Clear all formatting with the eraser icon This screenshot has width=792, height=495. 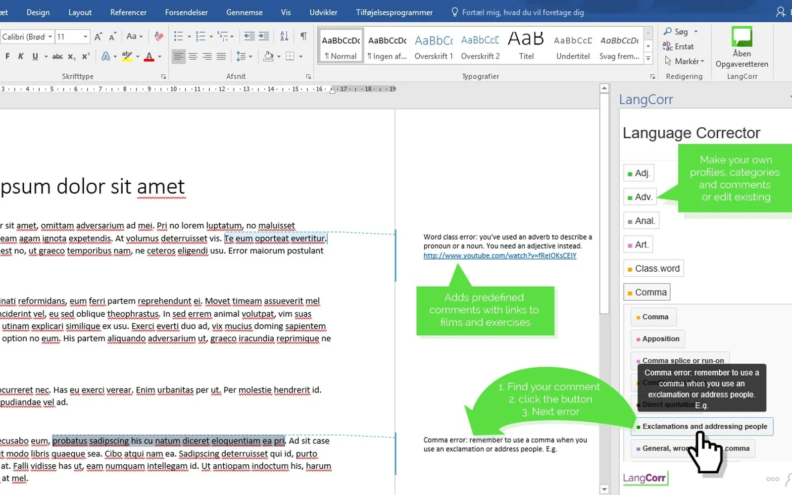click(x=158, y=36)
